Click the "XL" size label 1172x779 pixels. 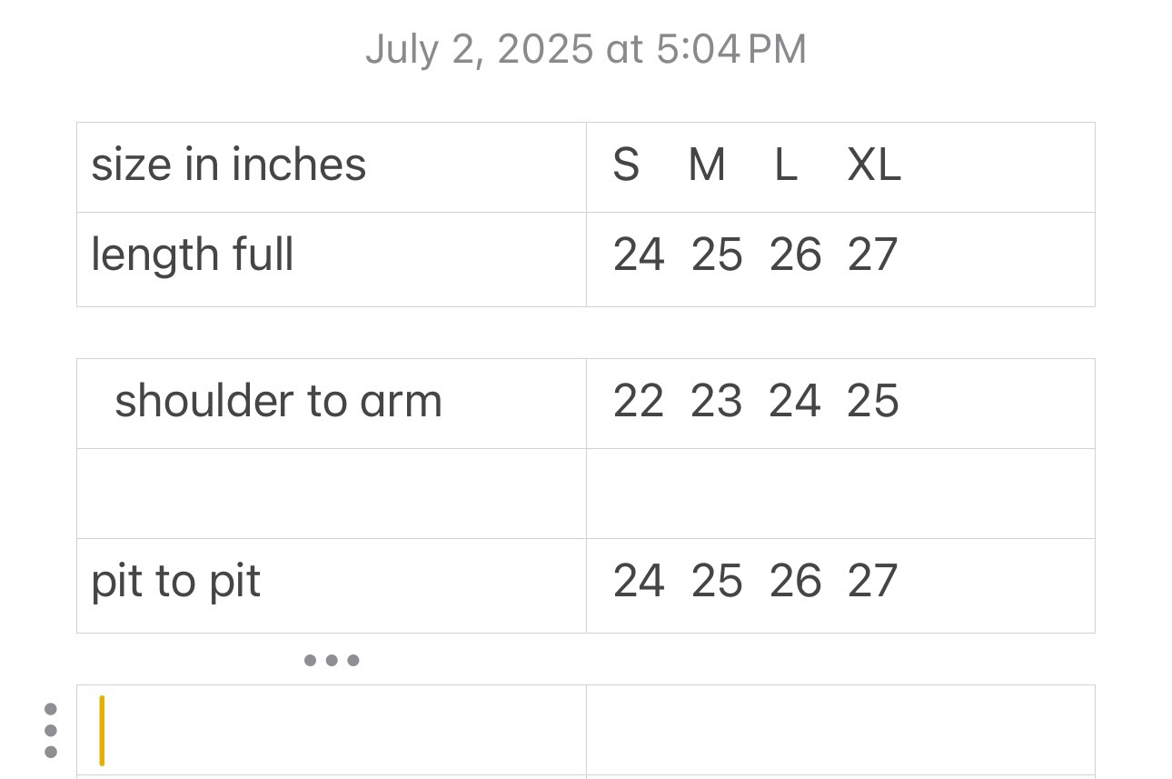[874, 166]
